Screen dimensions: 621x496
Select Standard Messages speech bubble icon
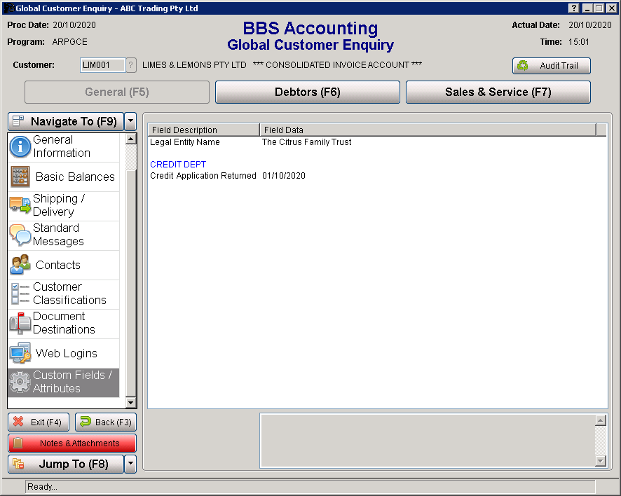[20, 235]
